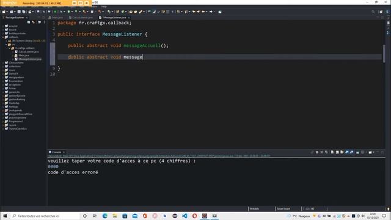Select the Package Explorer tab
Viewport: 391px width, 220px height.
coord(15,18)
